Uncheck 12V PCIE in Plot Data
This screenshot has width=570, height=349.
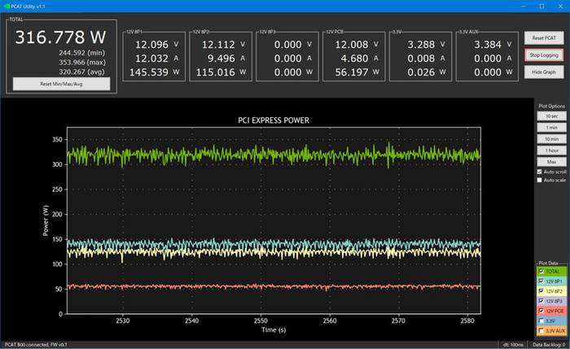click(541, 312)
